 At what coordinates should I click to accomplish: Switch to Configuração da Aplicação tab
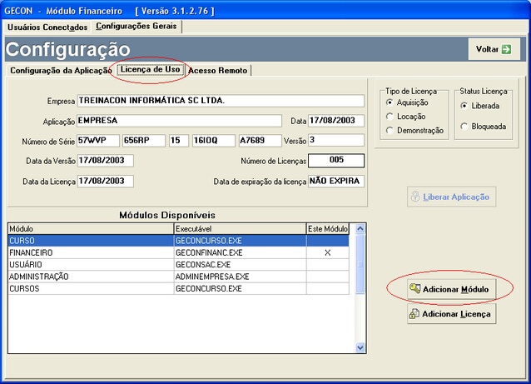(x=60, y=71)
